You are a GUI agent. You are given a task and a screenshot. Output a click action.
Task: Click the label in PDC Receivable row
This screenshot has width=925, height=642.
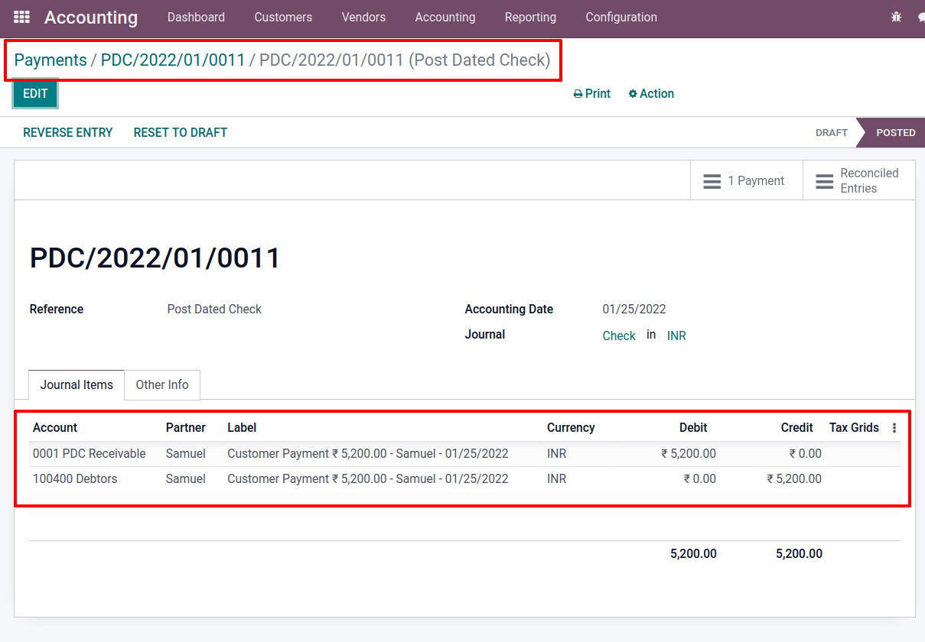(x=368, y=454)
